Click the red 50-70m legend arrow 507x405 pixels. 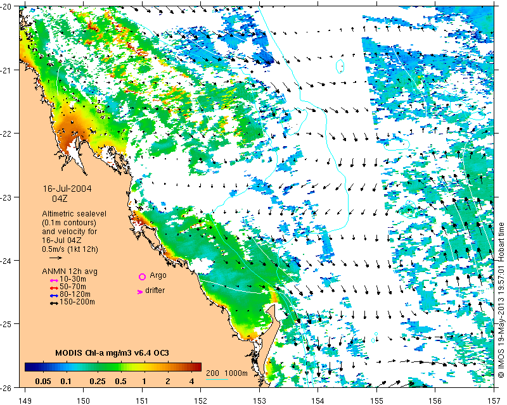click(54, 288)
